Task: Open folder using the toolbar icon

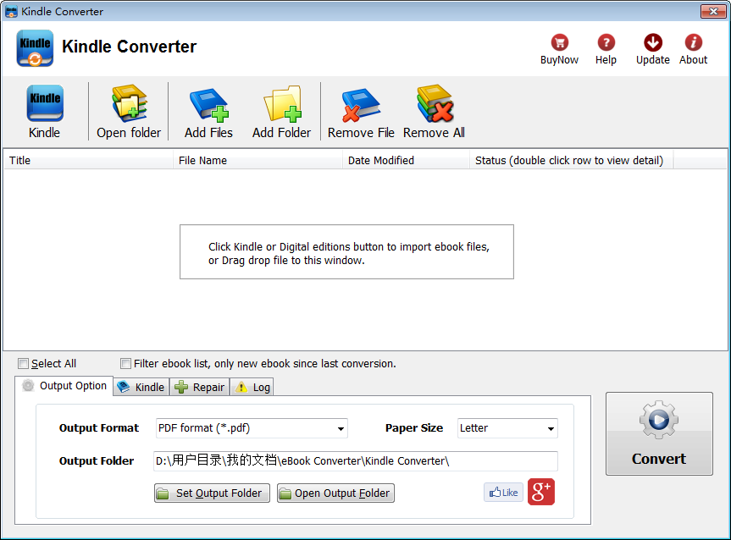Action: point(129,103)
